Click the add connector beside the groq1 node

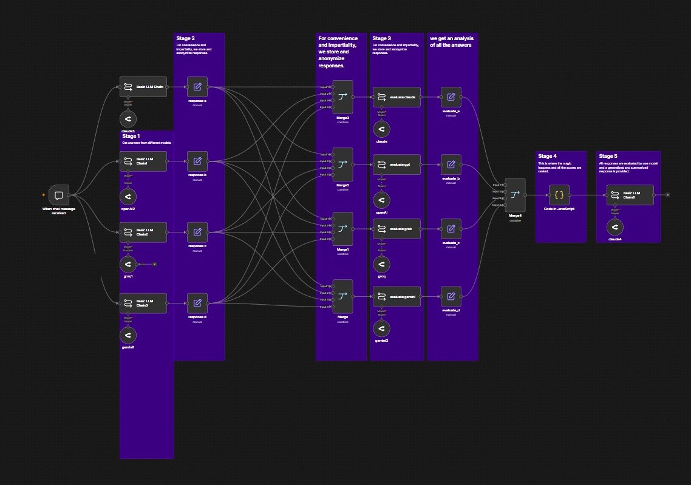(x=155, y=264)
